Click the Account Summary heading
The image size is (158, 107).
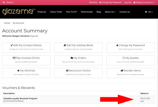[25, 31]
